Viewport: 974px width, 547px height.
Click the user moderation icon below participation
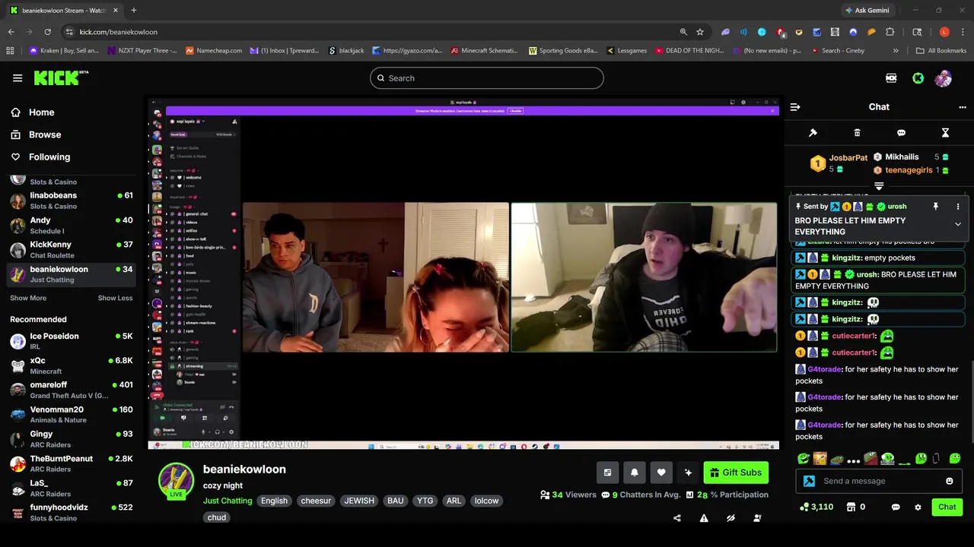tap(757, 518)
